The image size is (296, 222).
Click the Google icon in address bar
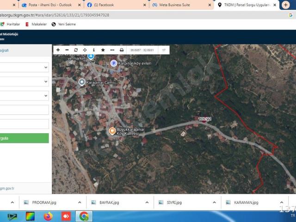(290, 15)
